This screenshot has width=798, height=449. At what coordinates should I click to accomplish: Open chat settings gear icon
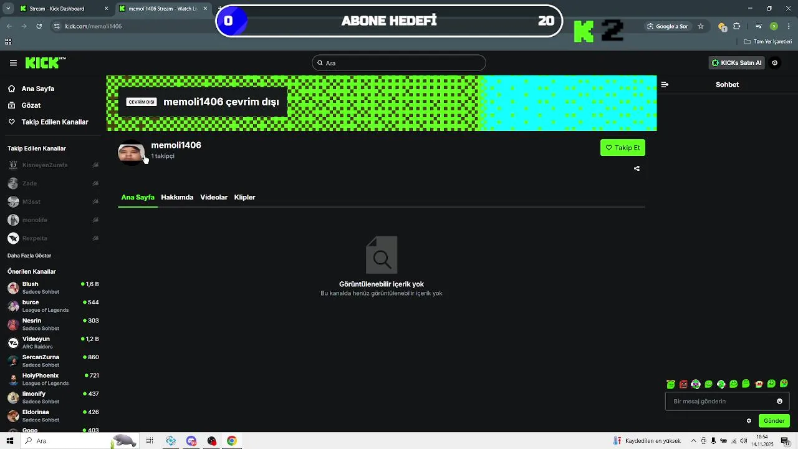pos(749,421)
